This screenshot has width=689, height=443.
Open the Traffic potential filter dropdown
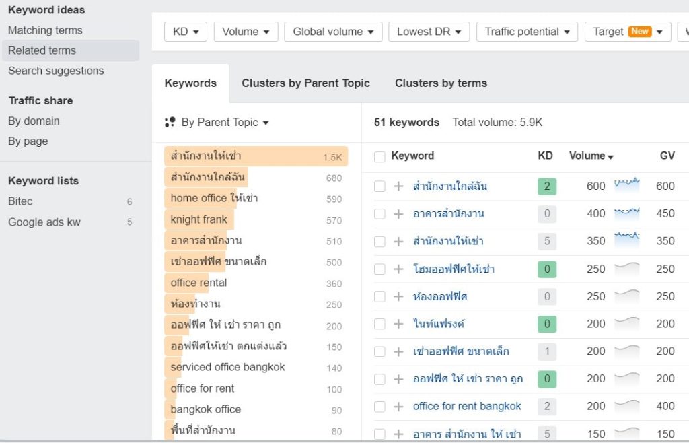point(527,32)
